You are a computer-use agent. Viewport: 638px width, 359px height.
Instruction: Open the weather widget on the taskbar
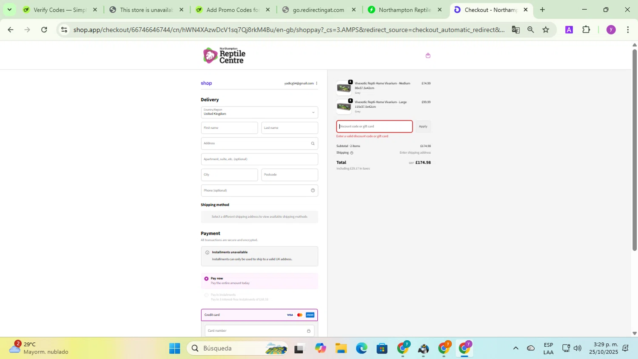(39, 348)
